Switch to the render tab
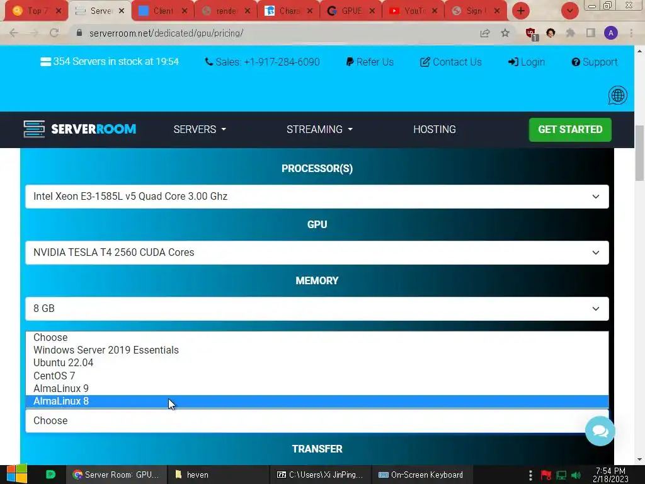The width and height of the screenshot is (645, 484). click(x=225, y=11)
